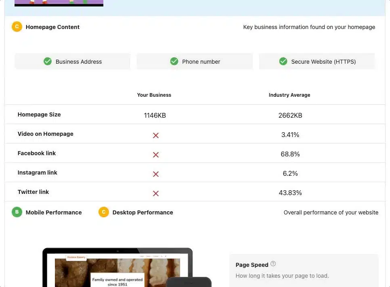Image resolution: width=390 pixels, height=287 pixels.
Task: Click the Industry Average column header
Action: [289, 95]
